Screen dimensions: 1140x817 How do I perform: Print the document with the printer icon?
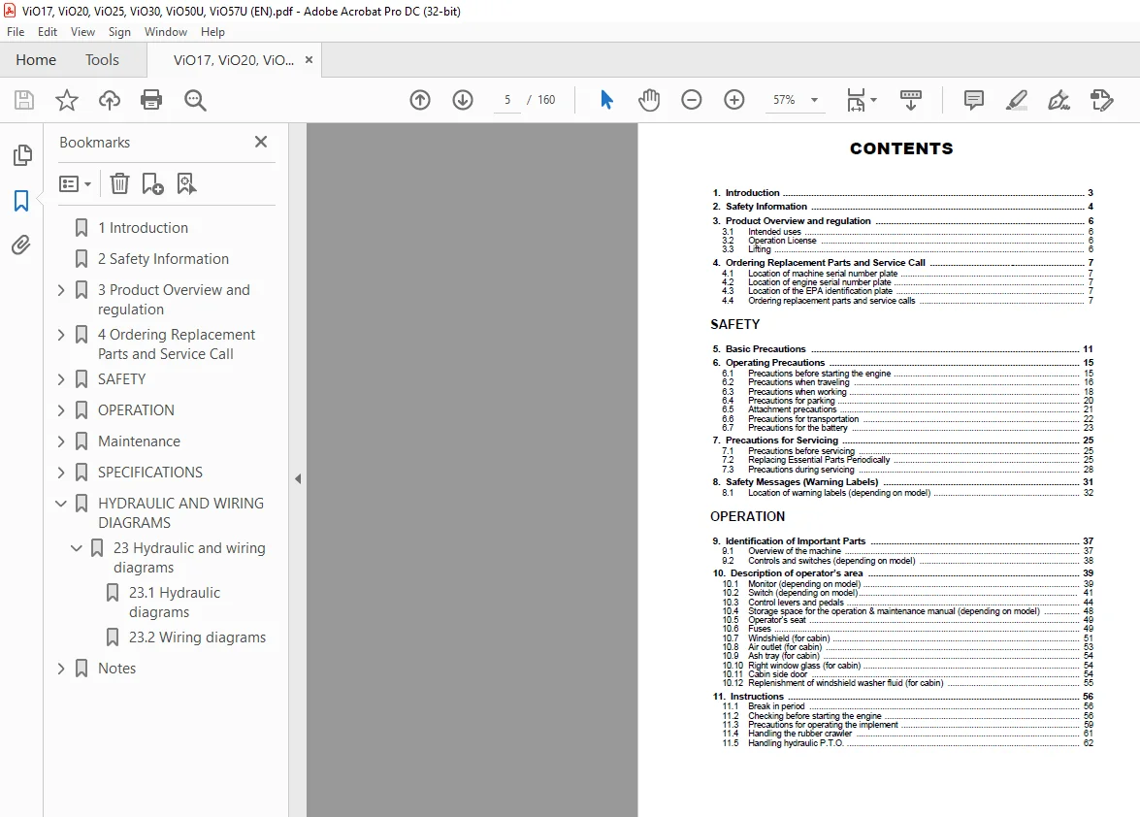pyautogui.click(x=151, y=100)
